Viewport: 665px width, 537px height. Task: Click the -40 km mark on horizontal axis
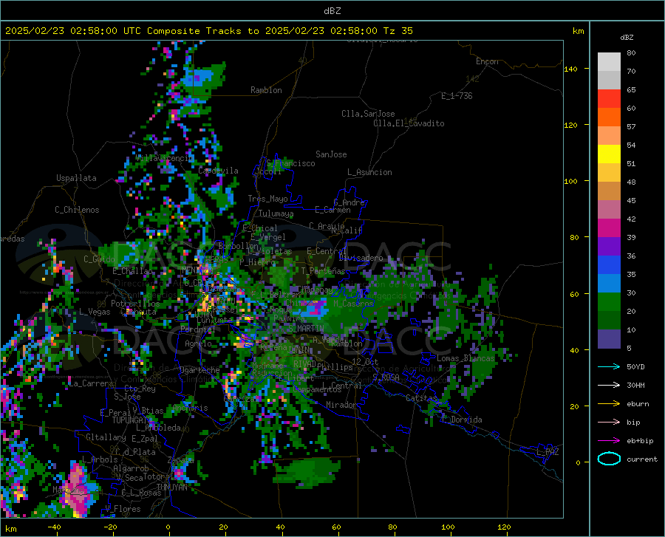click(x=54, y=527)
